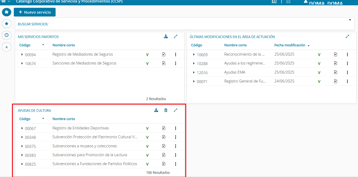Download Mis Servicios Favoritos list
Image resolution: width=358 pixels, height=177 pixels.
coord(166,36)
